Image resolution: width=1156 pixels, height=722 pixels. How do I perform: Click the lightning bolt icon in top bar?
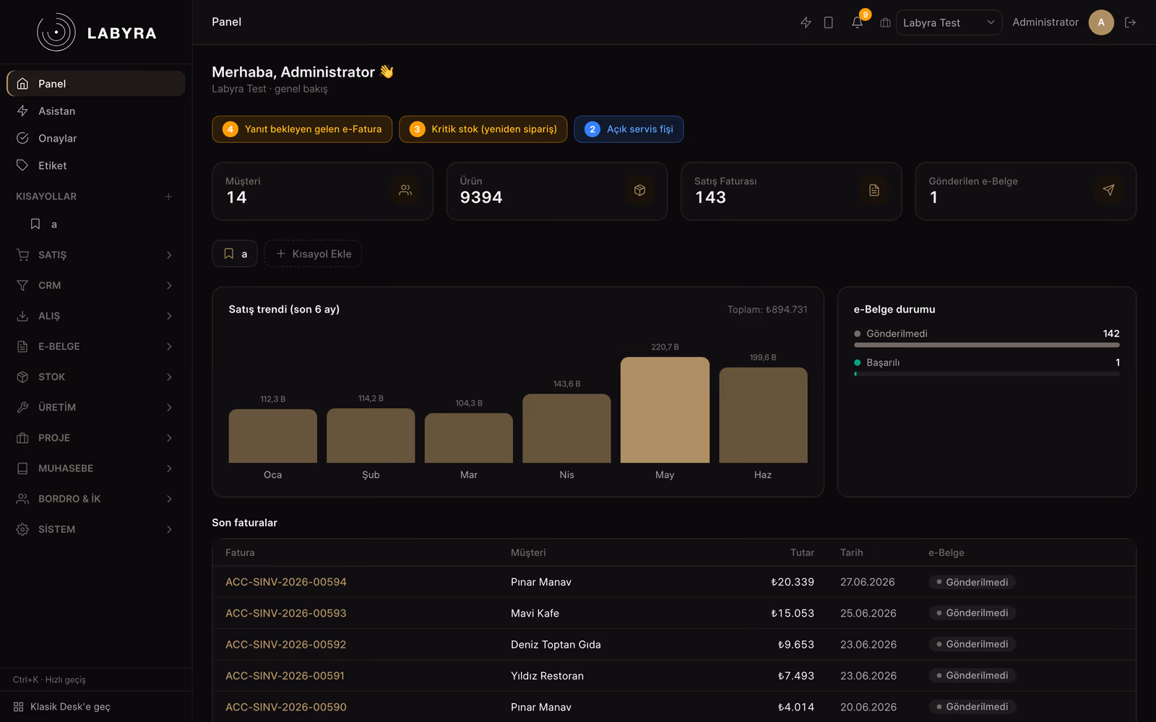click(806, 22)
